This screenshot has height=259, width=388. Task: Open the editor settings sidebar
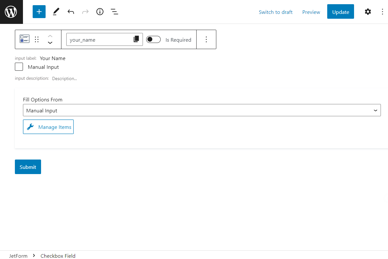click(368, 12)
